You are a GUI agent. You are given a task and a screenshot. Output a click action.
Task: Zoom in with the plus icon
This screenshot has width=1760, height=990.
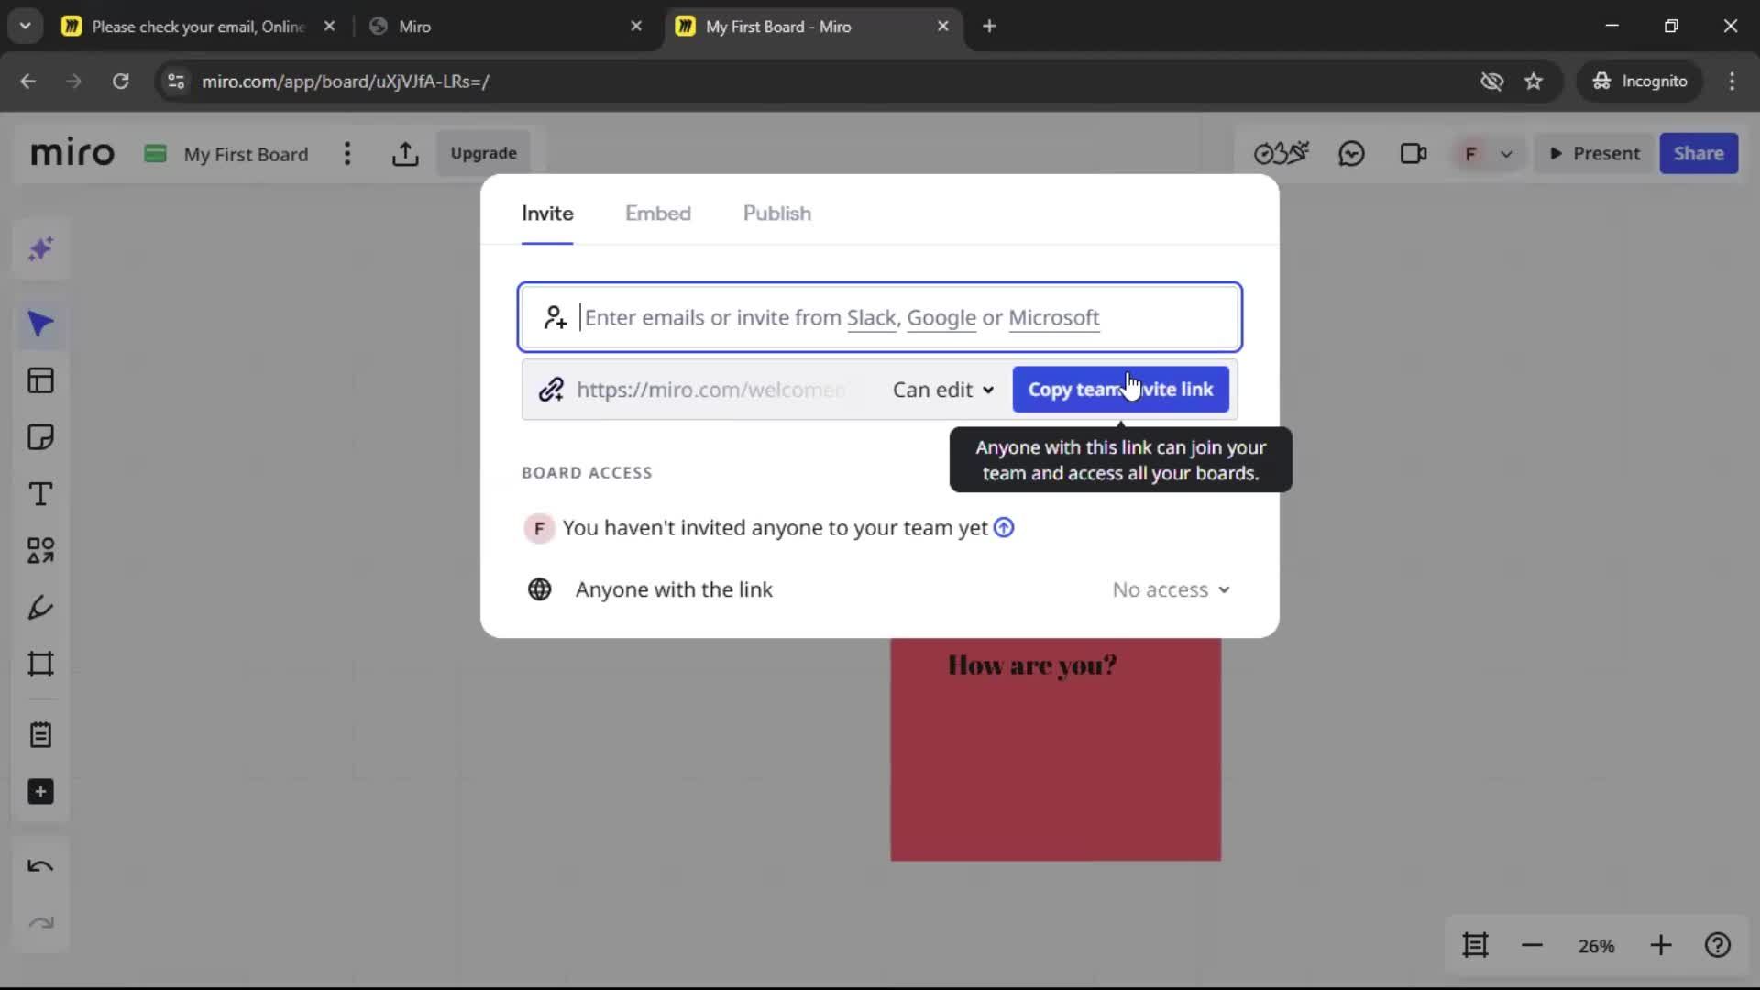coord(1661,945)
